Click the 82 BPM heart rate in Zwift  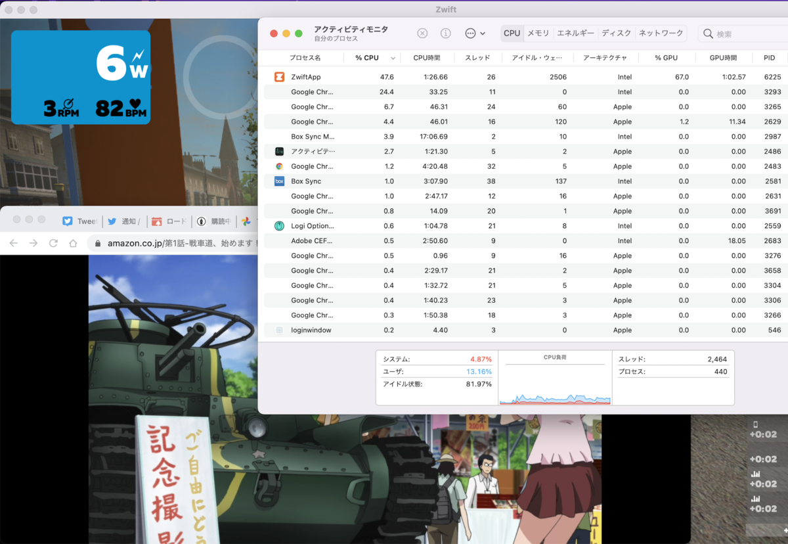120,108
